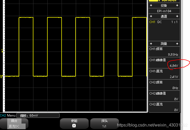
Task: Click the CH2:峰峰值 0V measurement
Action: click(164, 96)
